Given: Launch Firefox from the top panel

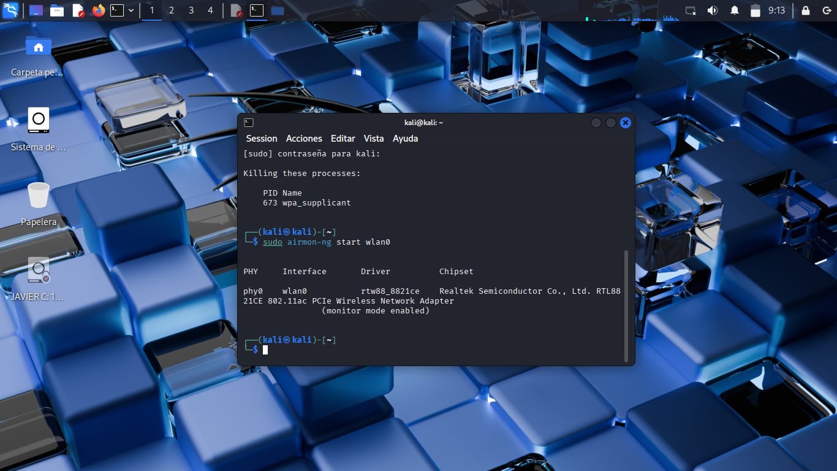Looking at the screenshot, I should tap(98, 10).
